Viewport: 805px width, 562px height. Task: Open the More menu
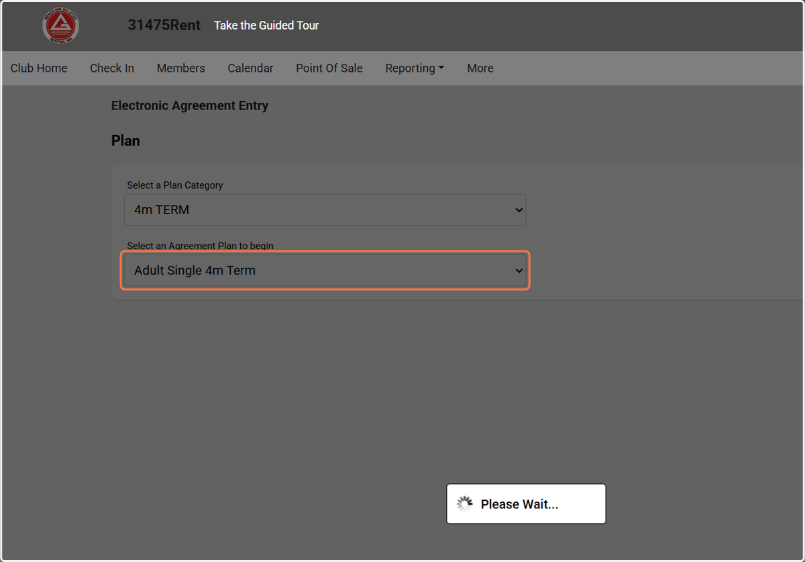point(480,68)
